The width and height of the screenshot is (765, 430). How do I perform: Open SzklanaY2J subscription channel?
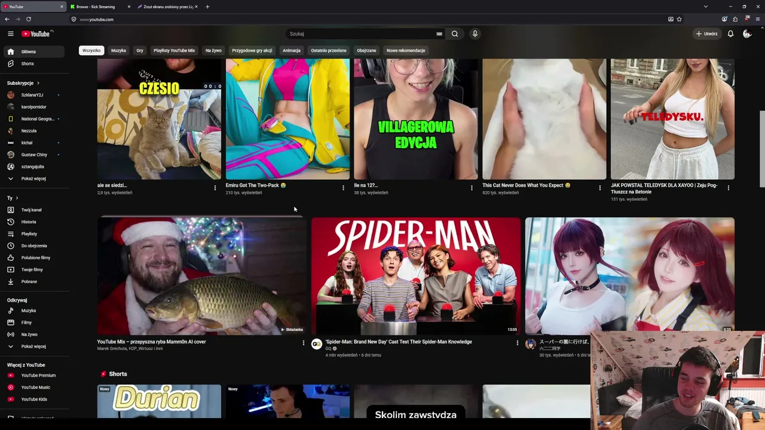click(35, 95)
